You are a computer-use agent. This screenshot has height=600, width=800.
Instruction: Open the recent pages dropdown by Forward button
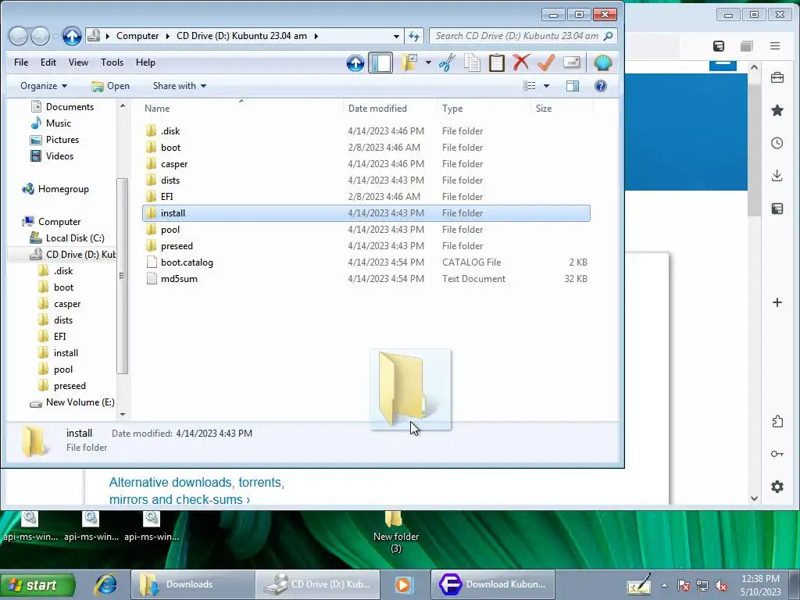point(56,36)
